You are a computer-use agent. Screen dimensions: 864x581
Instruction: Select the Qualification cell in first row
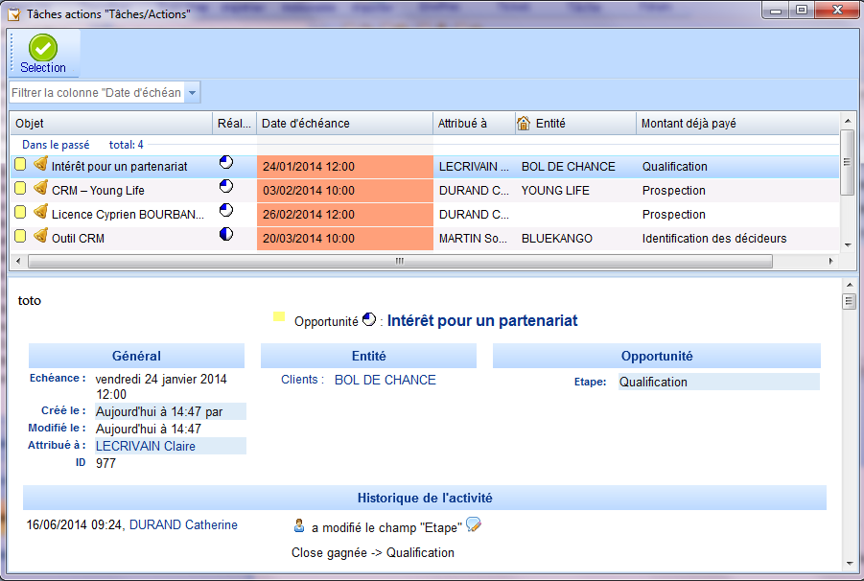(x=674, y=166)
